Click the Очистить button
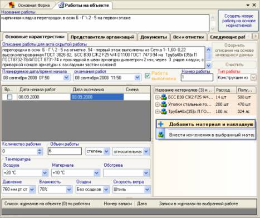This screenshot has width=260, height=218. [x=234, y=65]
